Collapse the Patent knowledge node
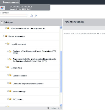 tap(4, 36)
